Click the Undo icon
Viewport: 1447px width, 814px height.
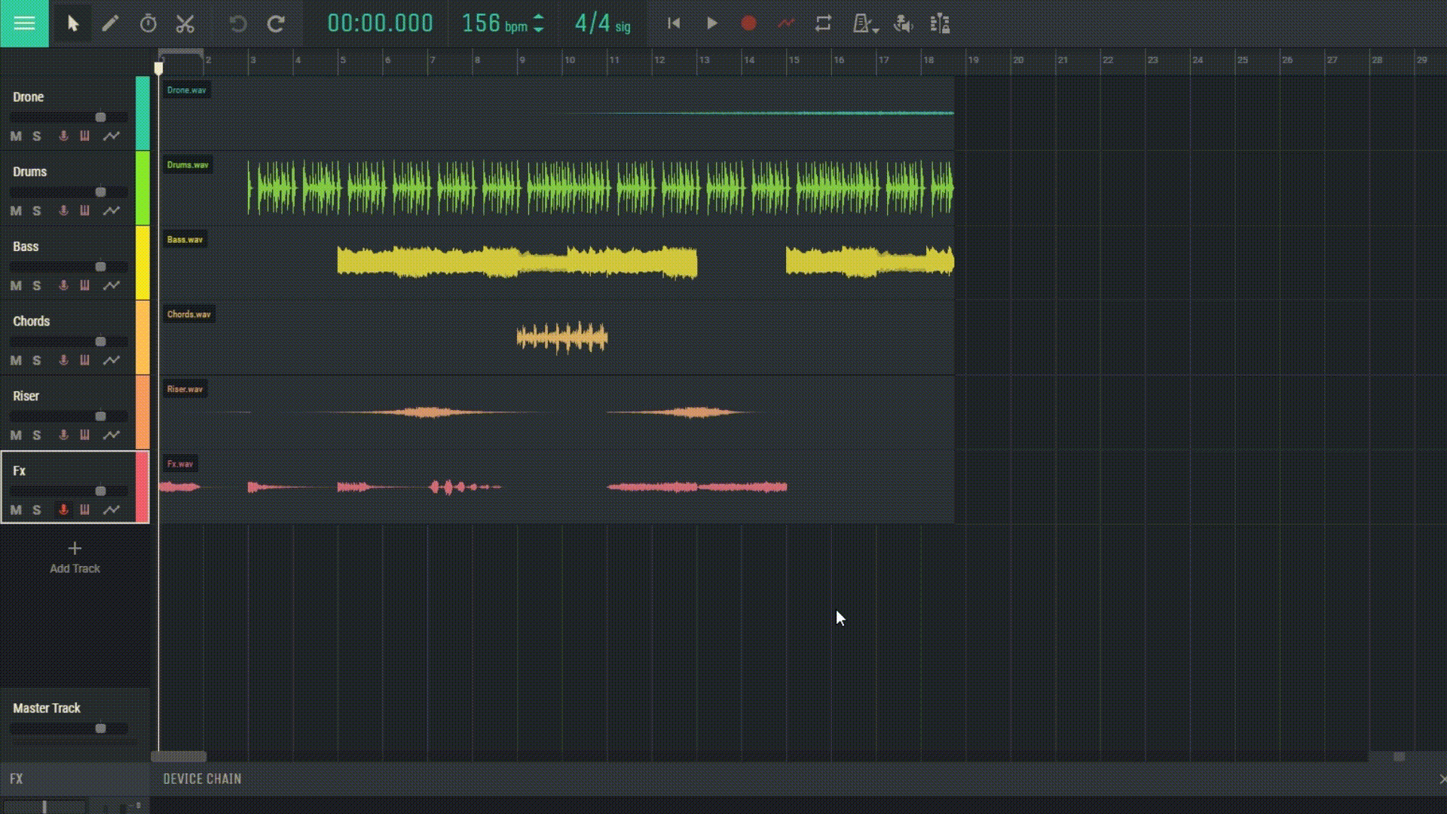click(238, 23)
